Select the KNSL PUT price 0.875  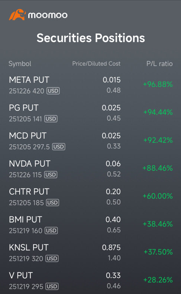point(111,247)
